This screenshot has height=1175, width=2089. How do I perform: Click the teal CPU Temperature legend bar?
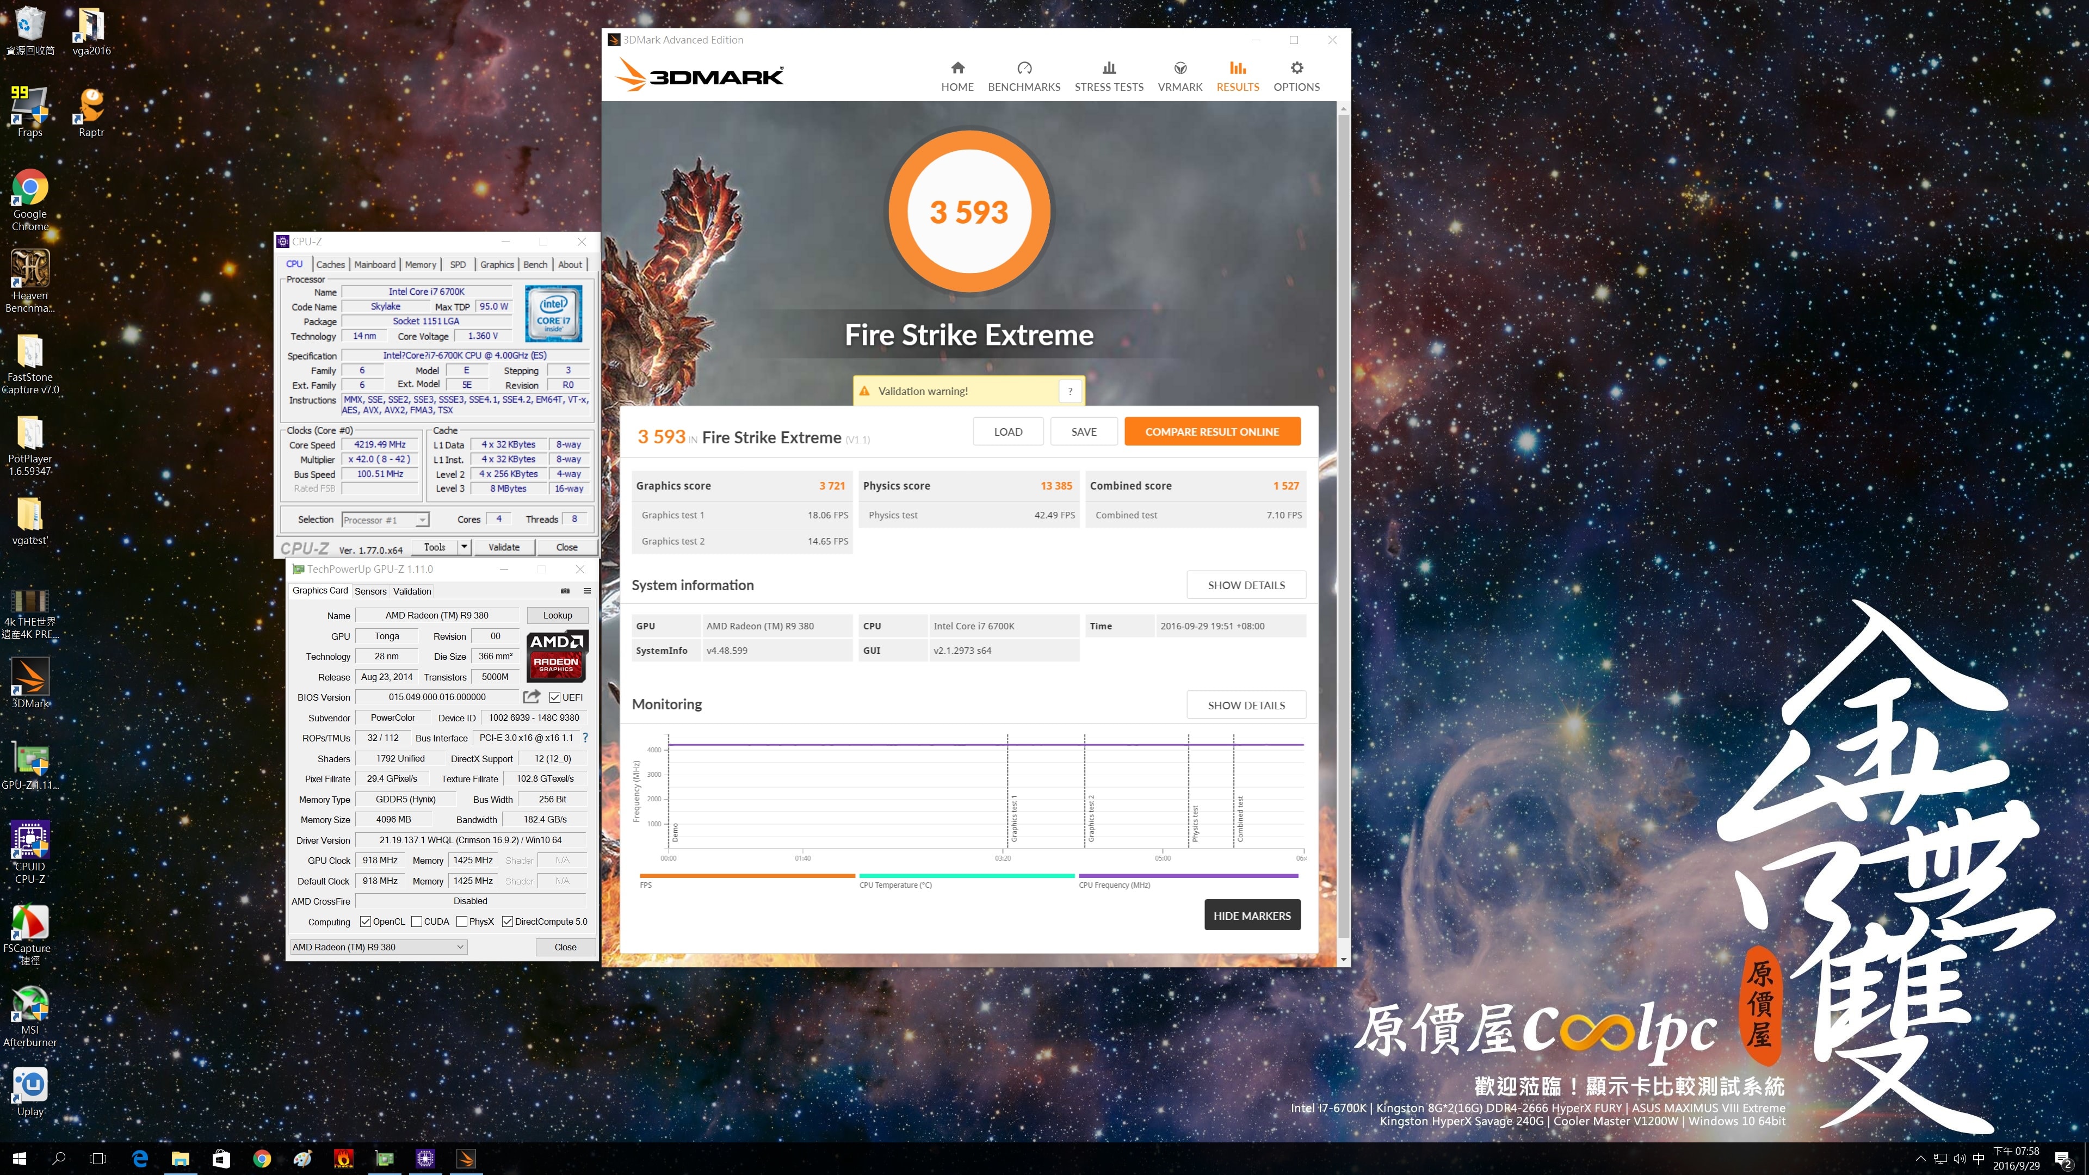point(967,876)
